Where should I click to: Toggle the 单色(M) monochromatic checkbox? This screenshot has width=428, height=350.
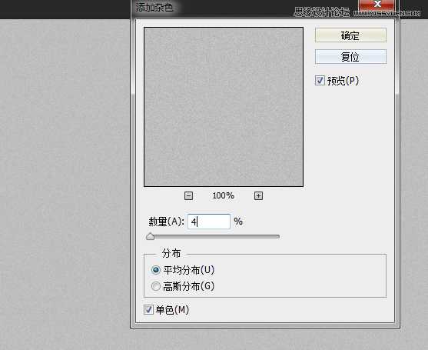tap(148, 310)
